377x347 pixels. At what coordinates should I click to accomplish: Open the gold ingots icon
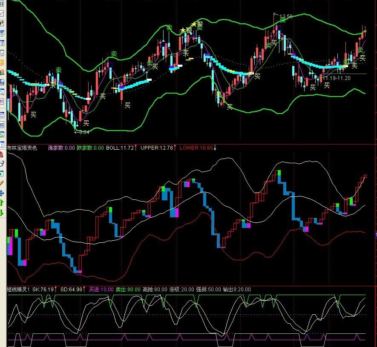coord(2,63)
